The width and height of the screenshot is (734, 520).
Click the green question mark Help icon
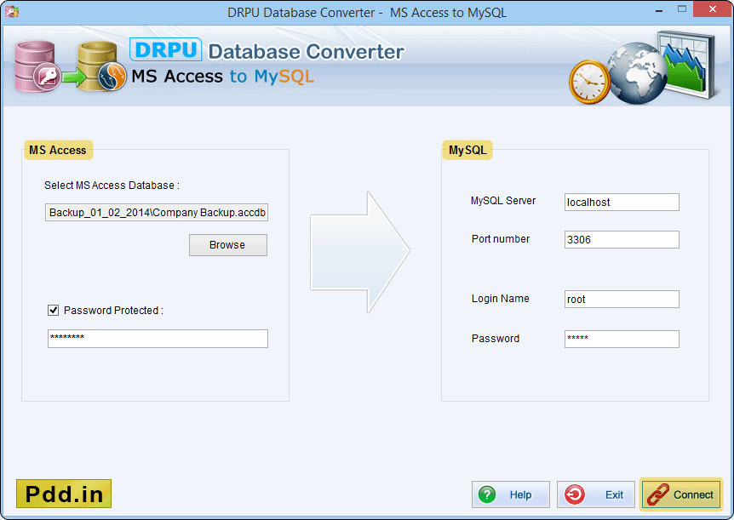tap(487, 494)
